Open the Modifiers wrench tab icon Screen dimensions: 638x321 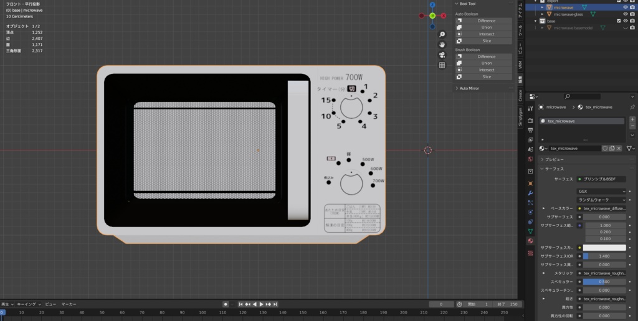point(530,193)
